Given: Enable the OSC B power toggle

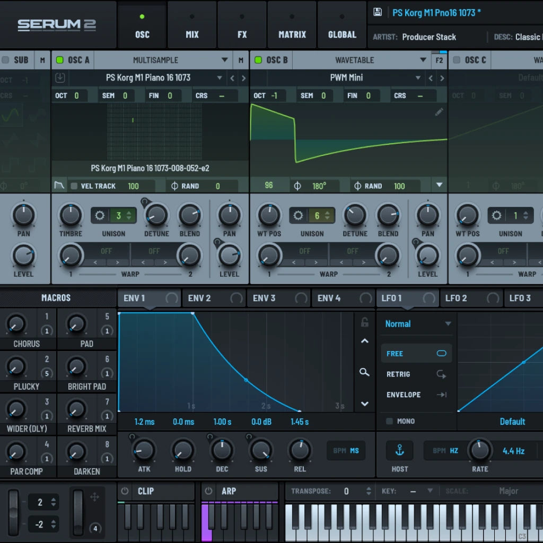Looking at the screenshot, I should 259,60.
